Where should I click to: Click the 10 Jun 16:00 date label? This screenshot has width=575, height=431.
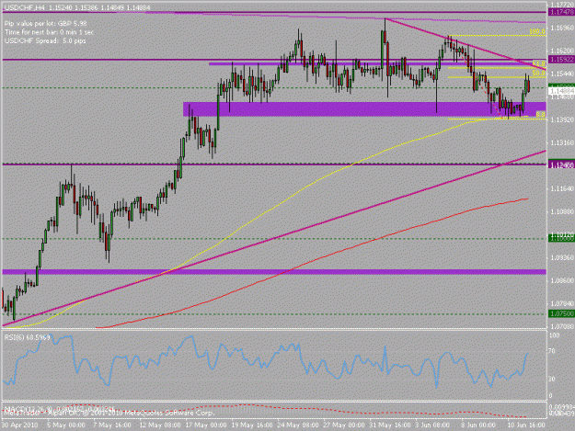pyautogui.click(x=526, y=425)
